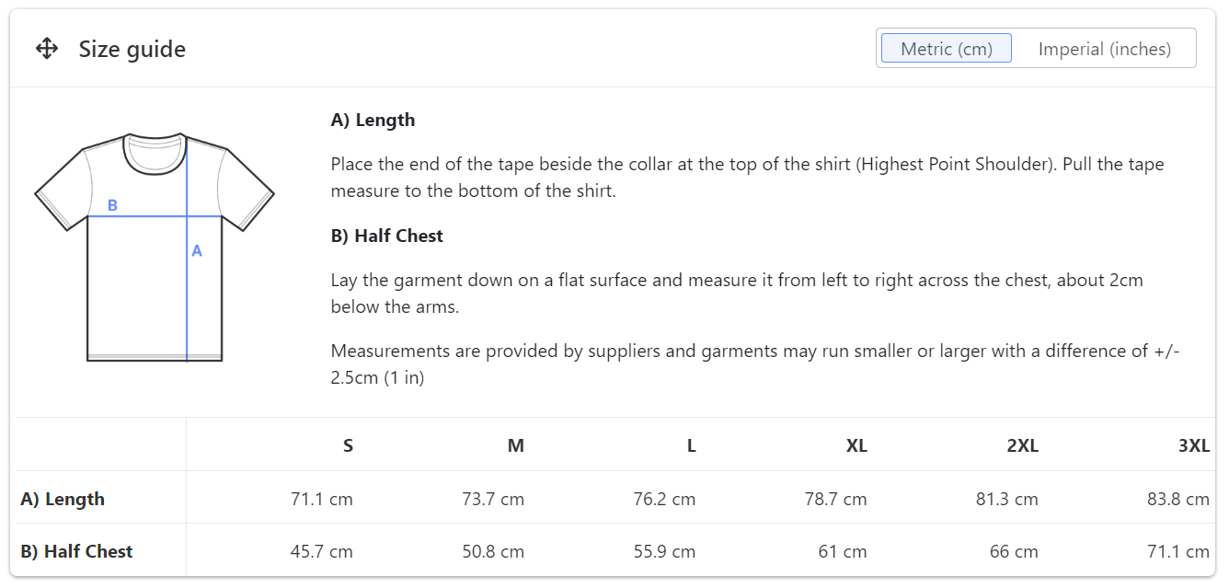Switch units to Imperial (inches)
Screen dimensions: 1229x588
(1104, 49)
